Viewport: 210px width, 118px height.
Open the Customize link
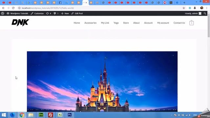click(x=37, y=13)
